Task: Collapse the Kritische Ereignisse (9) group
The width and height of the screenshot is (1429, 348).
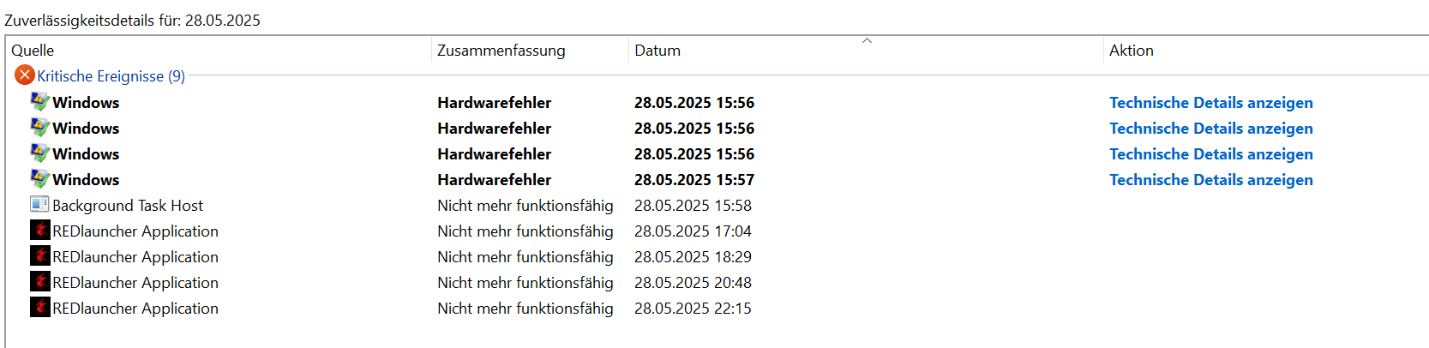Action: click(111, 76)
